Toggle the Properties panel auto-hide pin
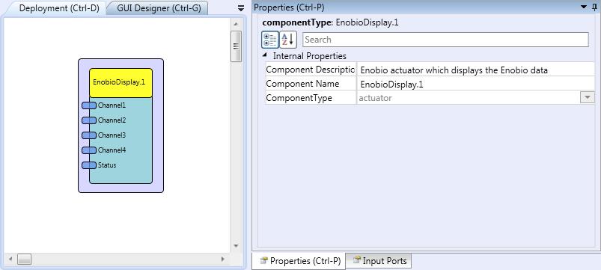This screenshot has width=601, height=270. pyautogui.click(x=594, y=7)
